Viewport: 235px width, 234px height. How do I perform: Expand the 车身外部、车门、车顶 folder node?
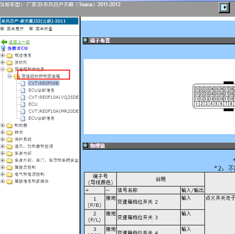click(x=2, y=160)
